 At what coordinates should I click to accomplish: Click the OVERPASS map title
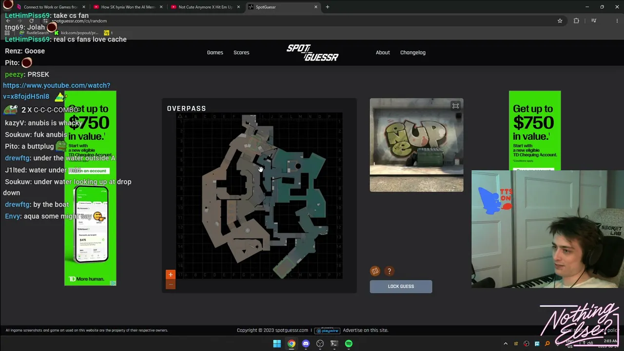coord(186,109)
